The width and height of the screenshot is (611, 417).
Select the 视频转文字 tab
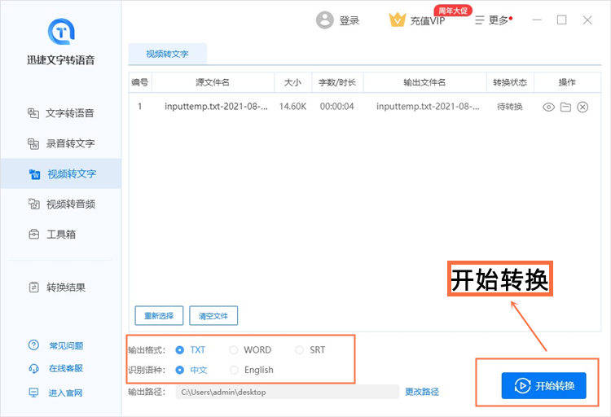[x=167, y=54]
